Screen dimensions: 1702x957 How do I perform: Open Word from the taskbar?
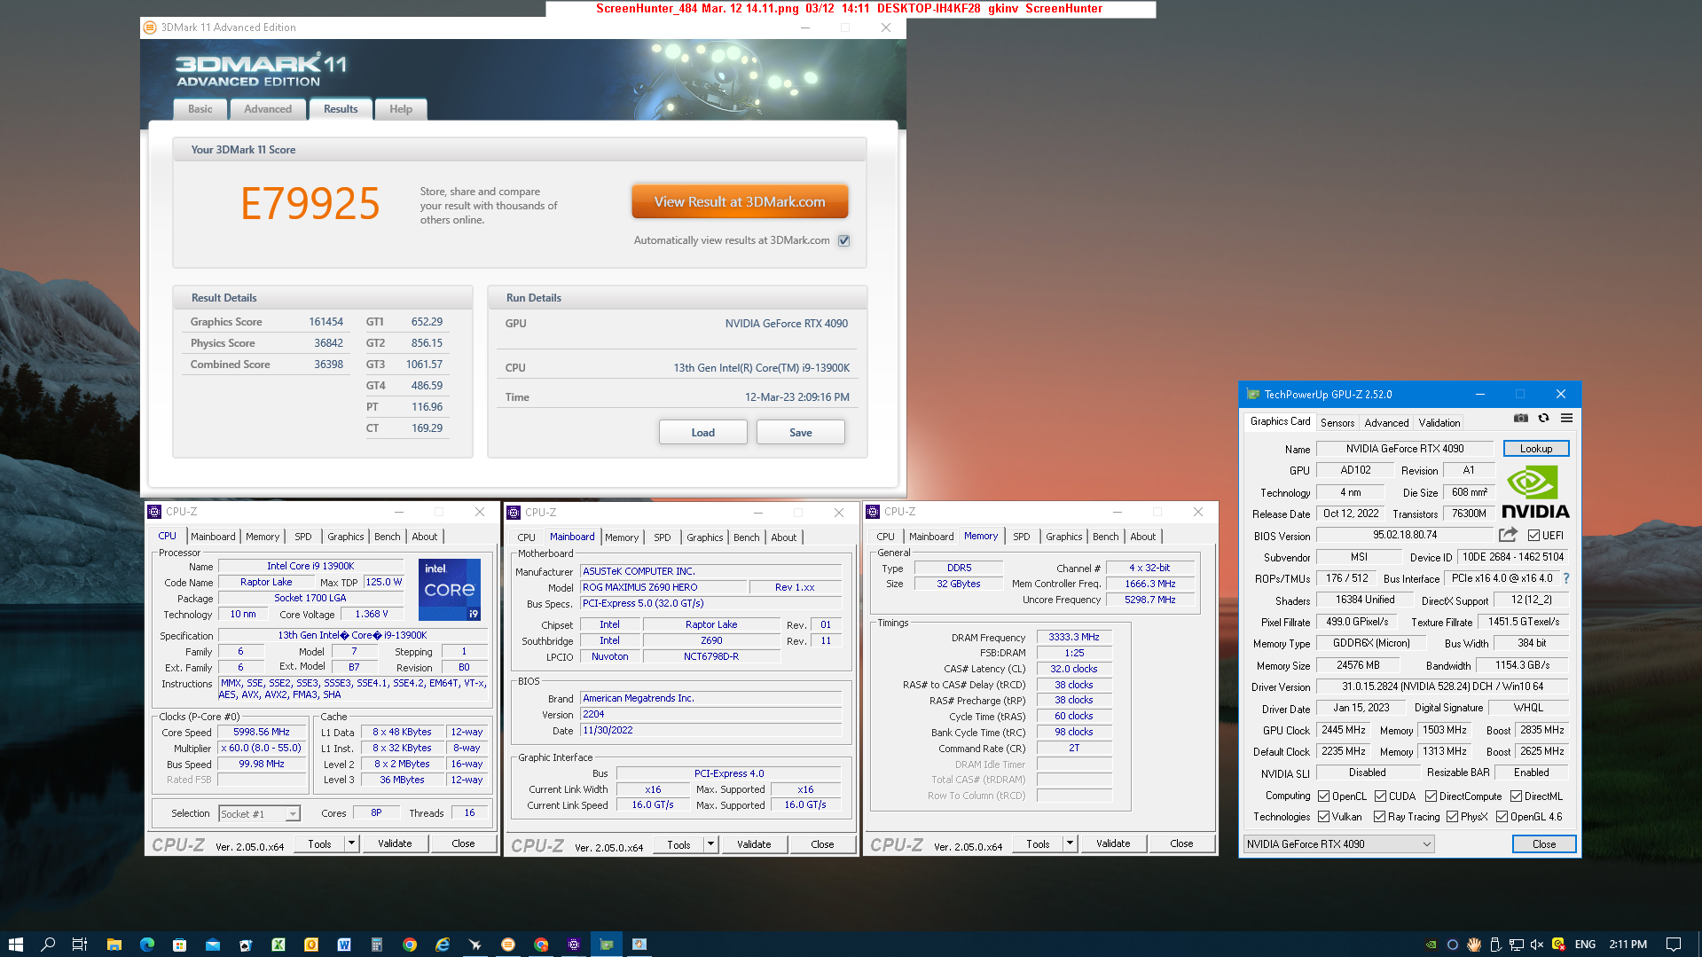tap(344, 945)
